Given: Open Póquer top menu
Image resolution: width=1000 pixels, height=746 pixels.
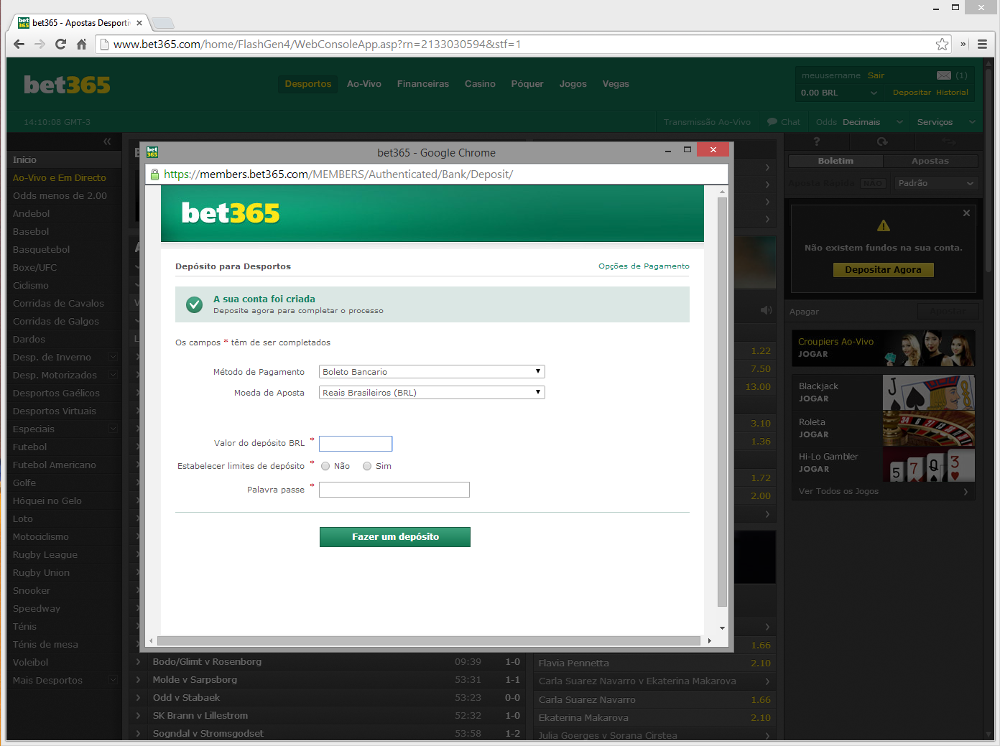Looking at the screenshot, I should (x=527, y=84).
